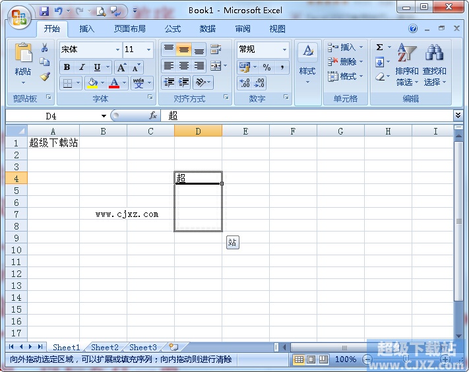Apply percent style
Screen dimensions: 469x372
coord(266,67)
